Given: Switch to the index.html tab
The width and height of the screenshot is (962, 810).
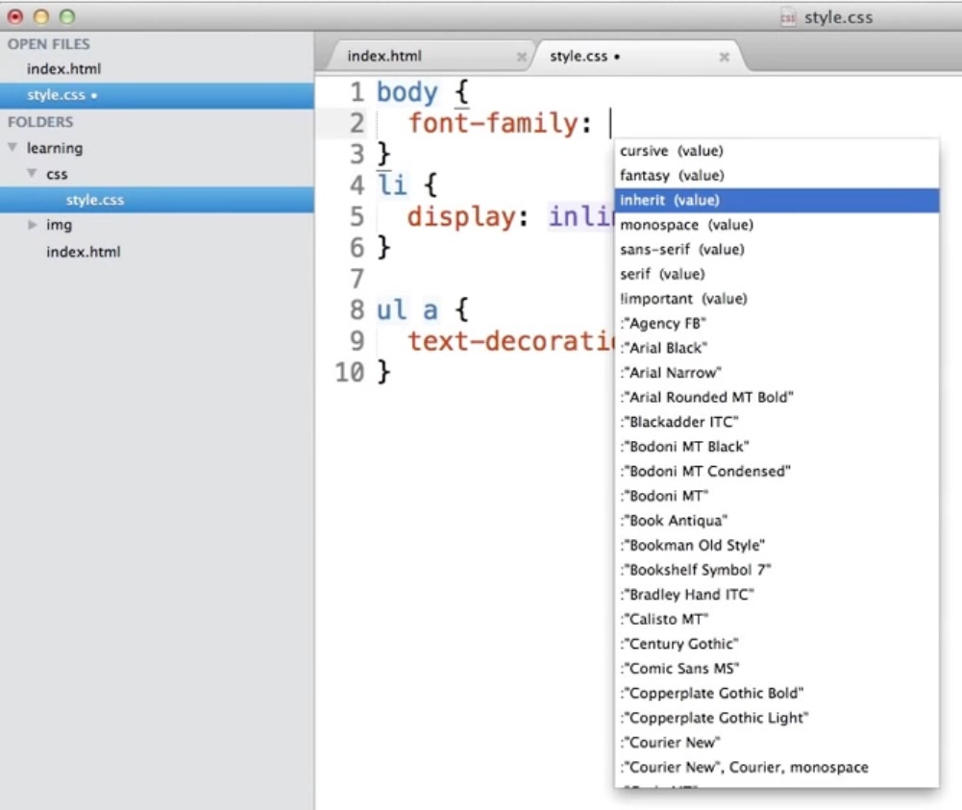Looking at the screenshot, I should click(384, 56).
